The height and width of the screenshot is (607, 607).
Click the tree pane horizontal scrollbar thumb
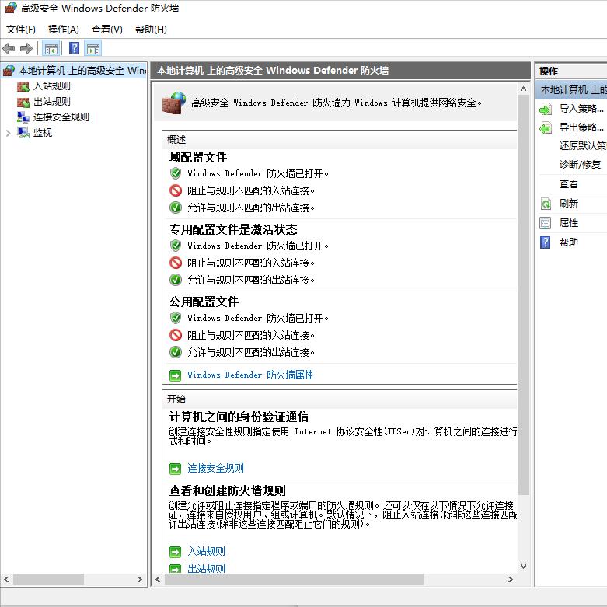pos(48,580)
